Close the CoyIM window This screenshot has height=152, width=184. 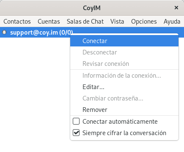point(176,8)
